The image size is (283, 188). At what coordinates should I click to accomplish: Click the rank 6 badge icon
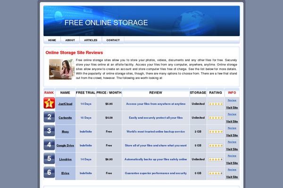point(49,172)
